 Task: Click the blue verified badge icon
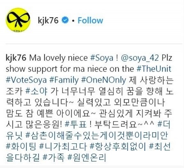click(65, 20)
